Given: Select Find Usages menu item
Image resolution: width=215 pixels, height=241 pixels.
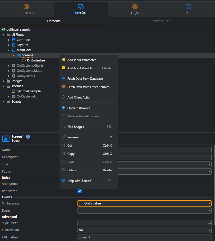Looking at the screenshot, I should [89, 127].
